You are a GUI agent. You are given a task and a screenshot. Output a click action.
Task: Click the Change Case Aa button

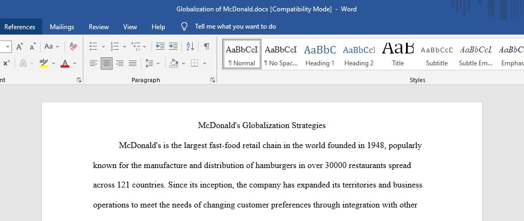coord(49,46)
